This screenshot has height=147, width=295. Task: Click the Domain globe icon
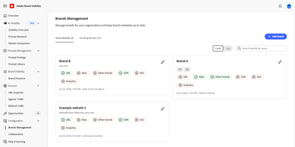(5, 86)
